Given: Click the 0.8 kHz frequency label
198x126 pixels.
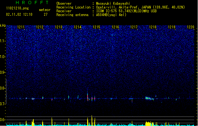Looking at the screenshot, I should pyautogui.click(x=3, y=88).
